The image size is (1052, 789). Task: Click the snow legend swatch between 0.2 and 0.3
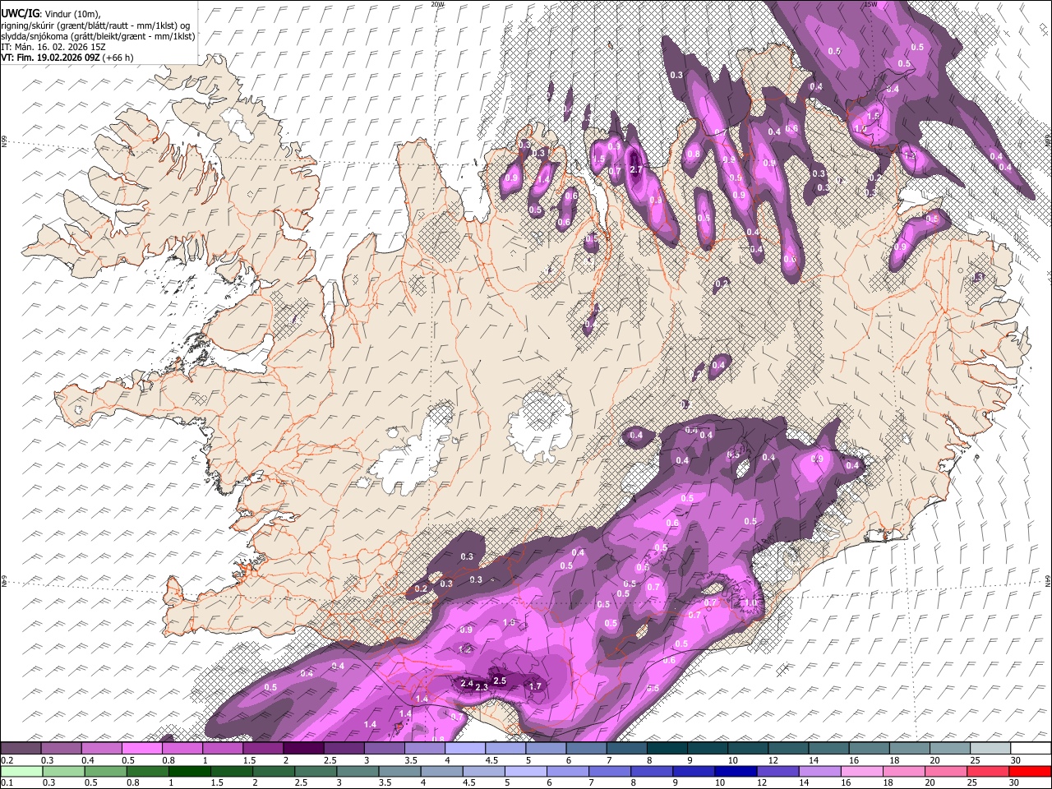(21, 748)
